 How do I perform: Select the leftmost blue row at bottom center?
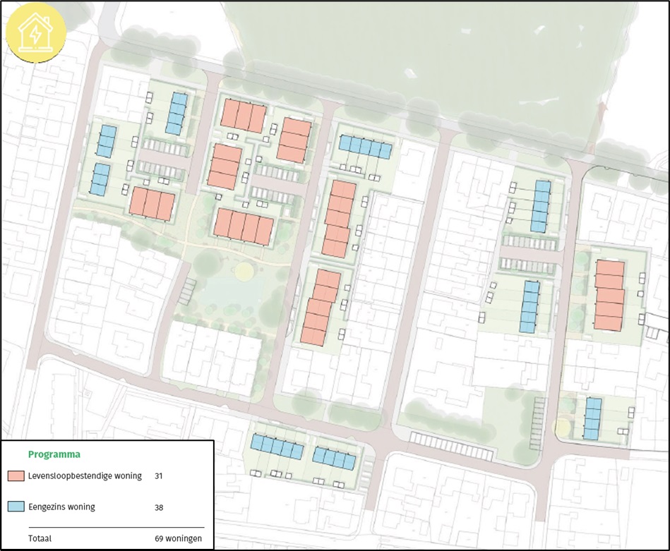(277, 447)
